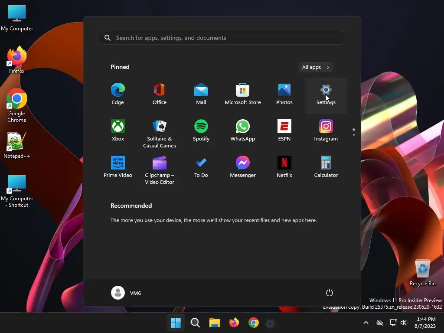Image resolution: width=444 pixels, height=333 pixels.
Task: Click the Windows Start taskbar button
Action: (176, 323)
